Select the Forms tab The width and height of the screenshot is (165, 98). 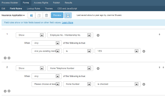click(26, 3)
